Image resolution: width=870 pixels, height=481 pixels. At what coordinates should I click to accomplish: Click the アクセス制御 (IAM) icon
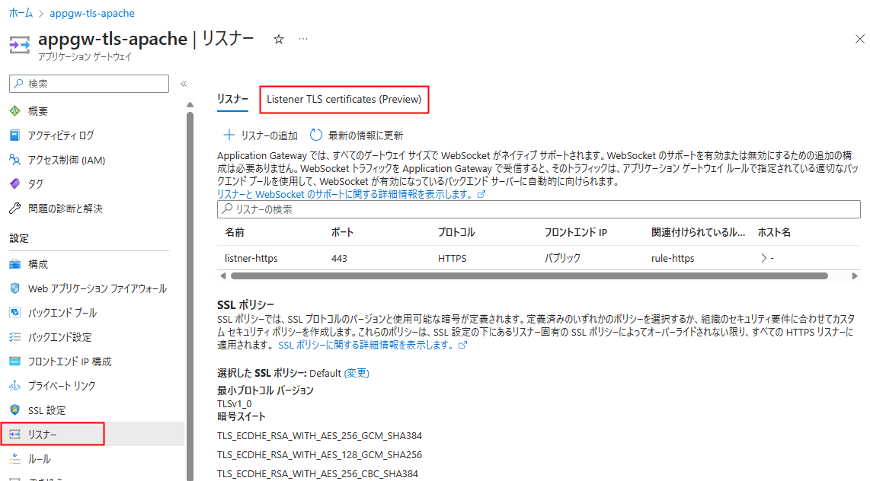15,160
